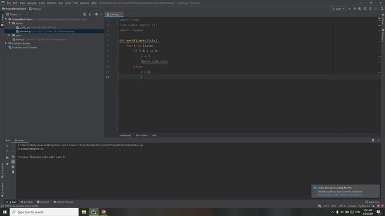Screen dimensions: 385x216
Task: Open the Refactor menu
Action: 52,3
